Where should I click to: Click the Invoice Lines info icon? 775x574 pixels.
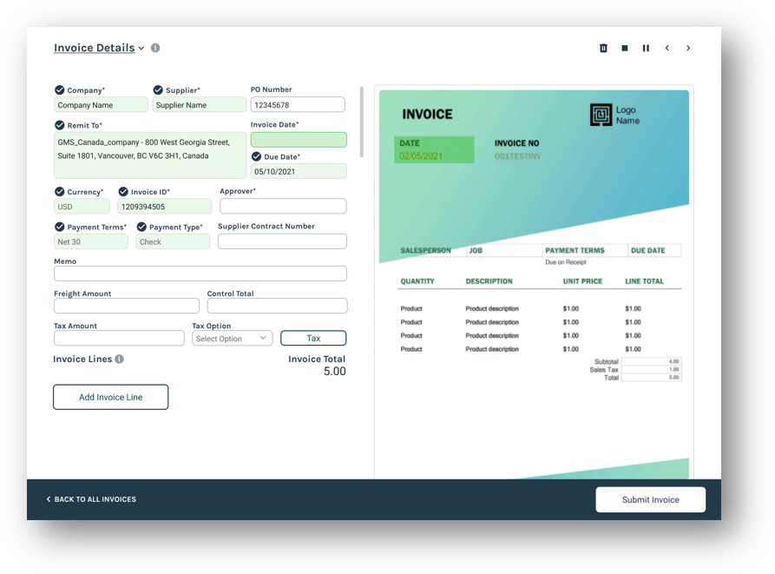pyautogui.click(x=119, y=359)
